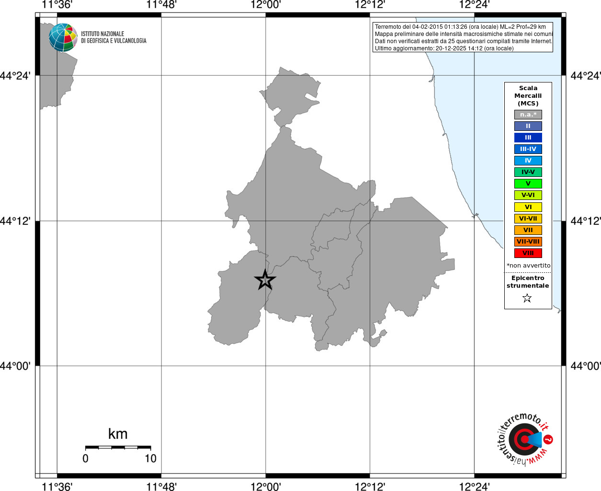601x491 pixels.
Task: Select the VI yellow legend swatch
Action: [528, 207]
